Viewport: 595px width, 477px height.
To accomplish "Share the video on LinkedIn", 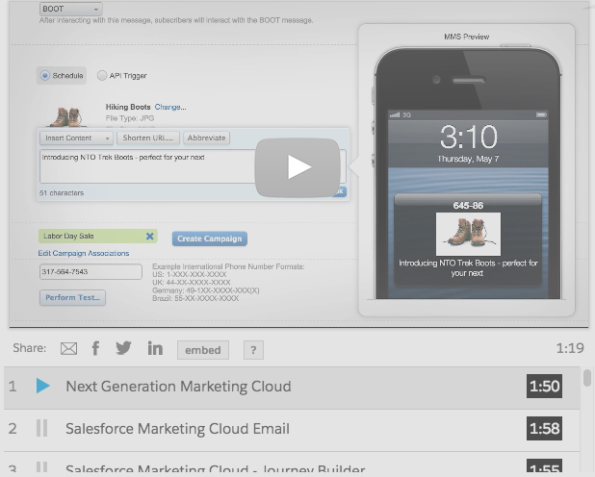I will tap(155, 348).
